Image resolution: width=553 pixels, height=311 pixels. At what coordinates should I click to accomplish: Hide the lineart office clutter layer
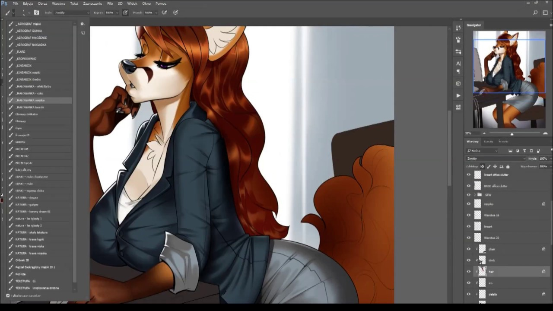tap(469, 175)
